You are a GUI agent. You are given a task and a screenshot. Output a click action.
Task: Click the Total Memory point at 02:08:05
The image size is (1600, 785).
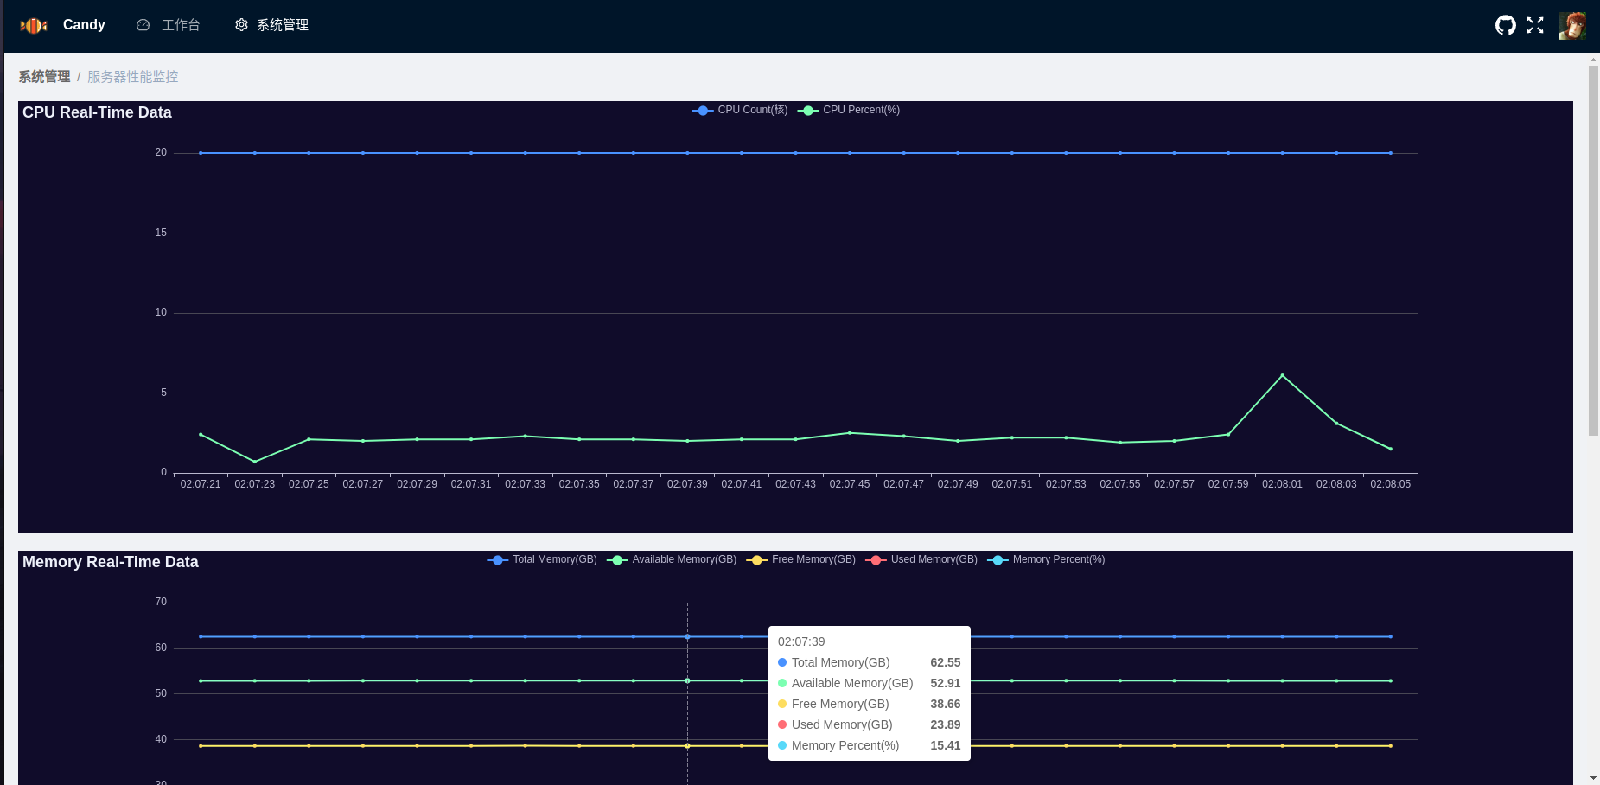coord(1390,636)
